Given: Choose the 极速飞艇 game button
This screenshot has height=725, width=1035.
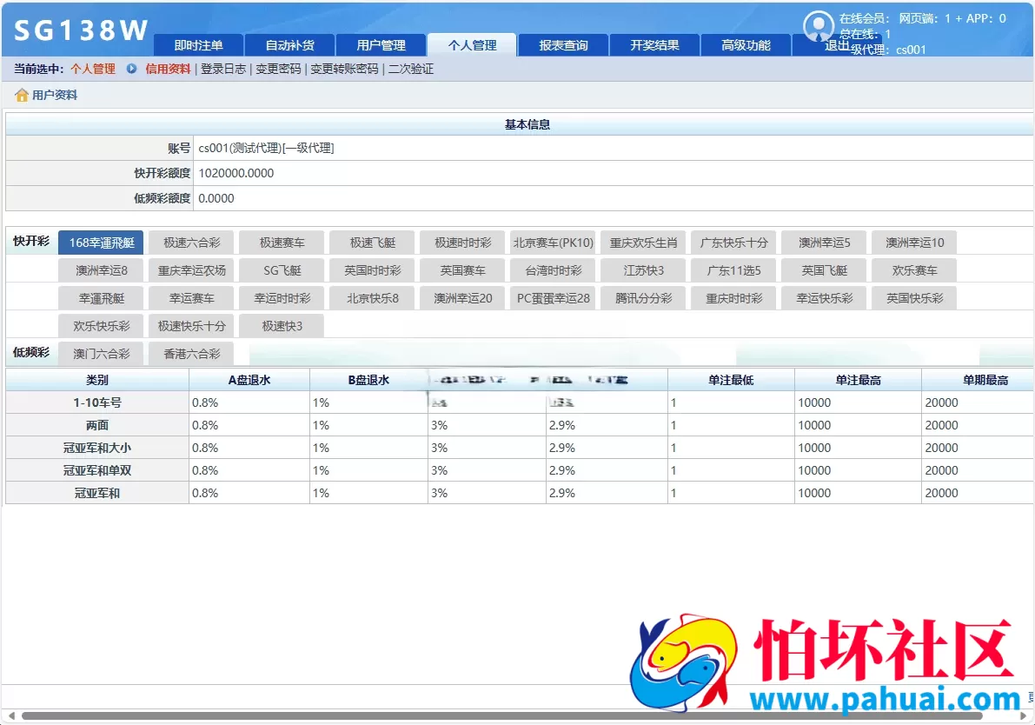Looking at the screenshot, I should click(x=372, y=243).
